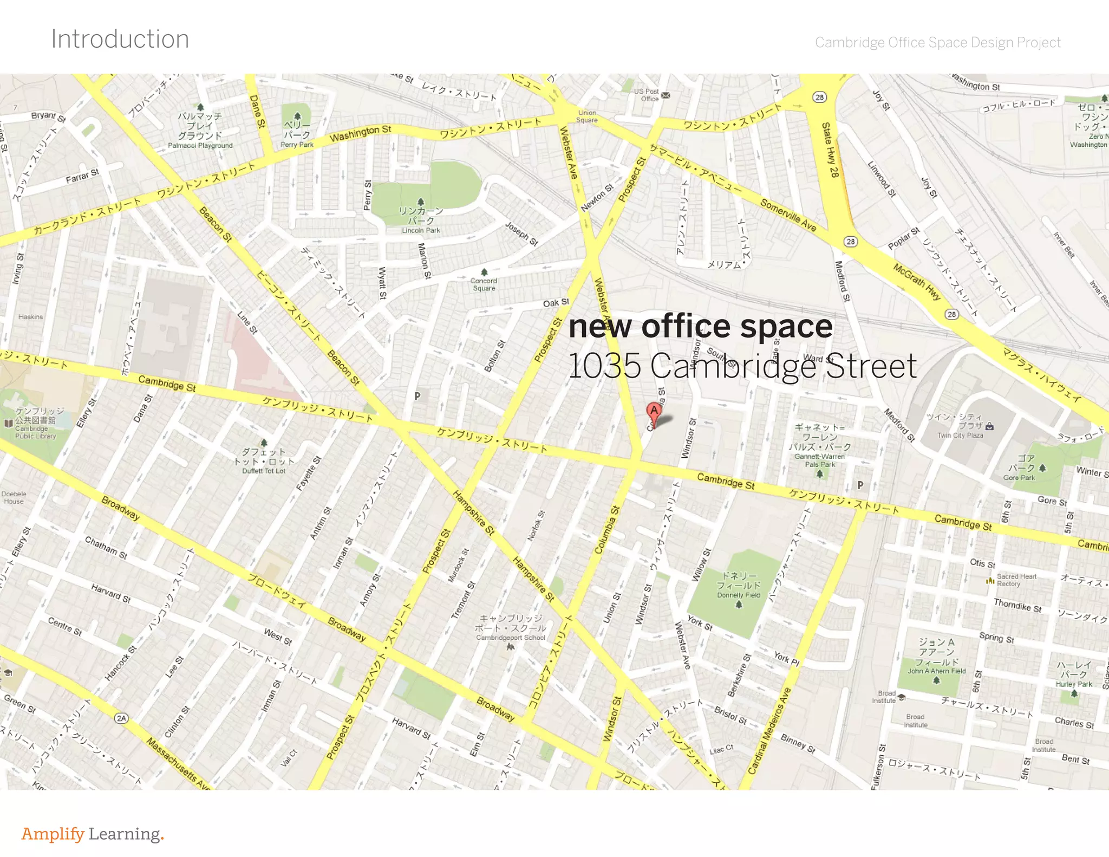Click the Introduction slide title
This screenshot has width=1109, height=857.
[120, 39]
